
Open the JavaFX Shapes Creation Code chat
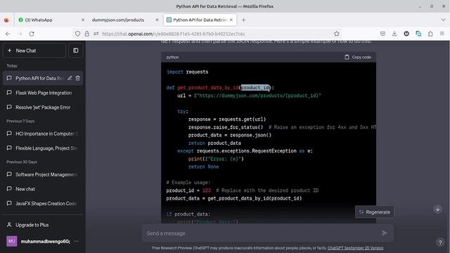point(43,203)
